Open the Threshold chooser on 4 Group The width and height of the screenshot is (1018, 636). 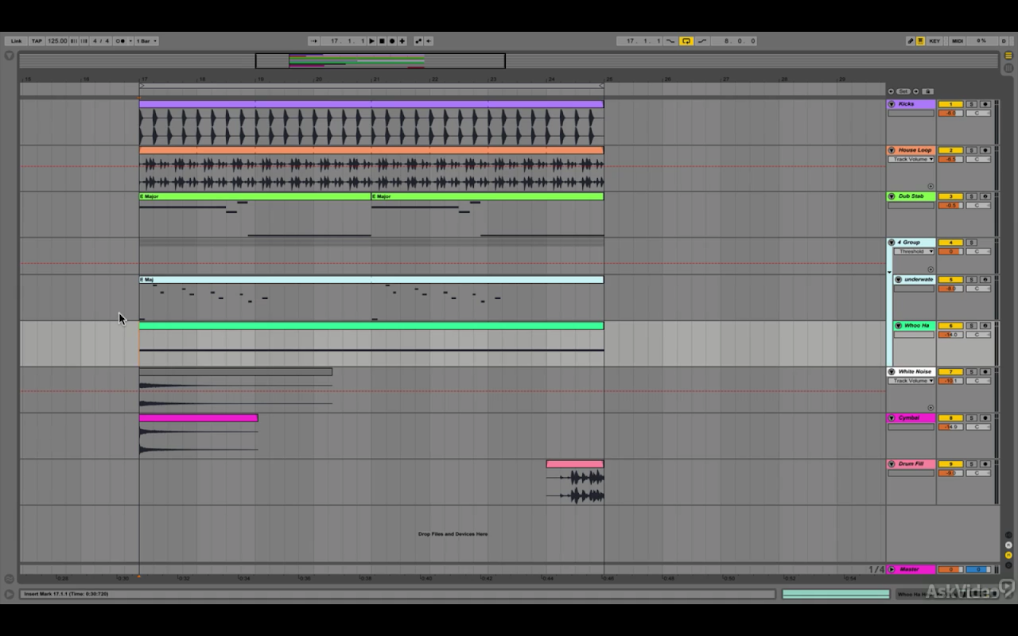click(913, 251)
